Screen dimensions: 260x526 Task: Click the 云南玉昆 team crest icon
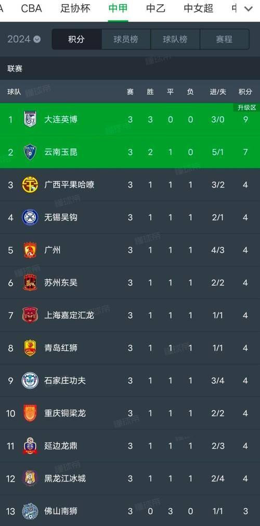[x=30, y=152]
